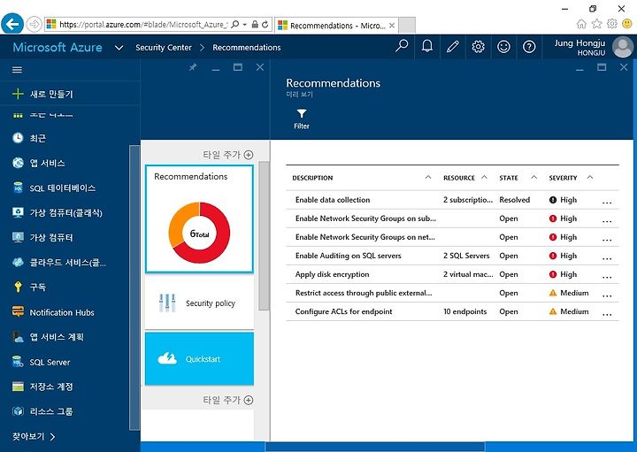Sort by DESCRIPTION column arrow
The image size is (637, 452).
click(428, 178)
